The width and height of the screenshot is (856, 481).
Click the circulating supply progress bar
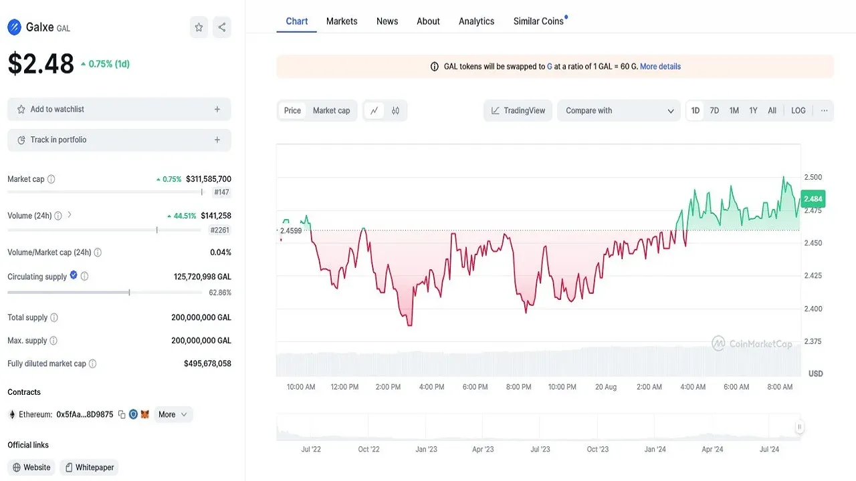click(x=104, y=293)
